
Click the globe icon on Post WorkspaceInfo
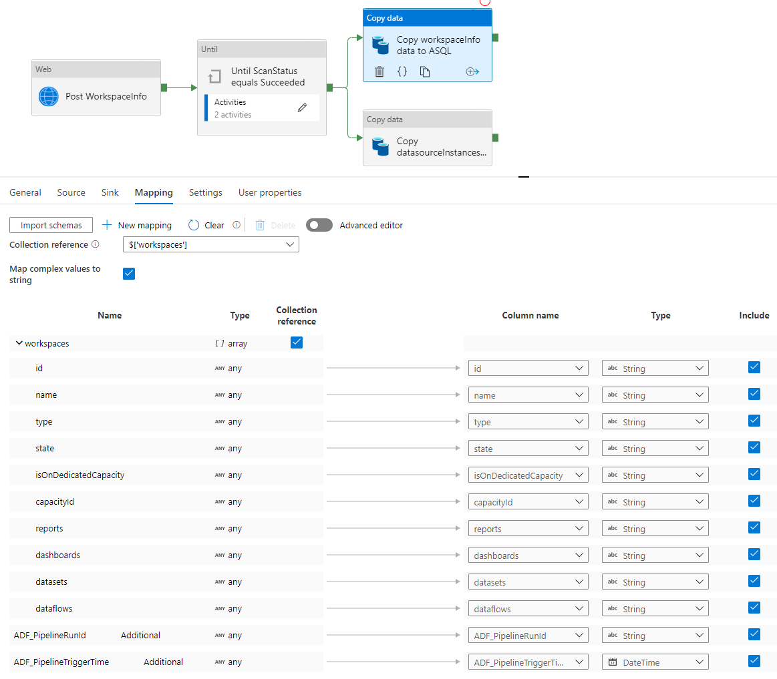coord(48,96)
